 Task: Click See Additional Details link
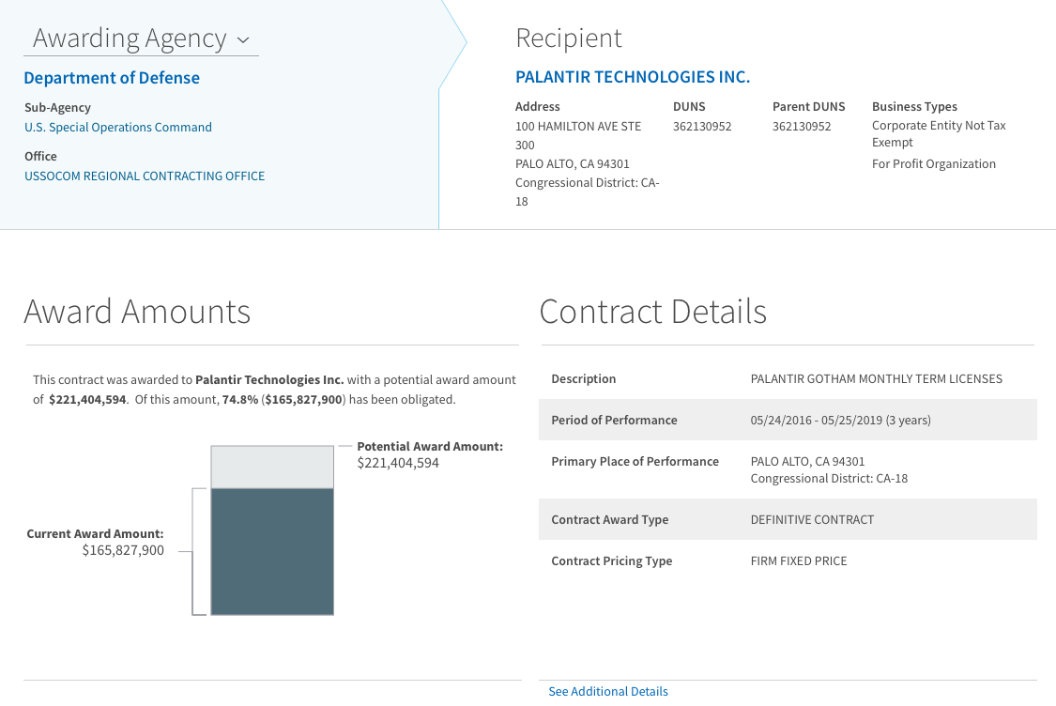point(608,691)
